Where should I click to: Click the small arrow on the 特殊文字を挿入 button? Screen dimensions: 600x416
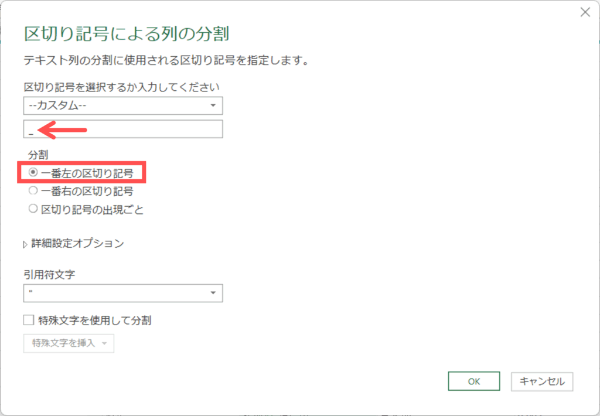104,344
